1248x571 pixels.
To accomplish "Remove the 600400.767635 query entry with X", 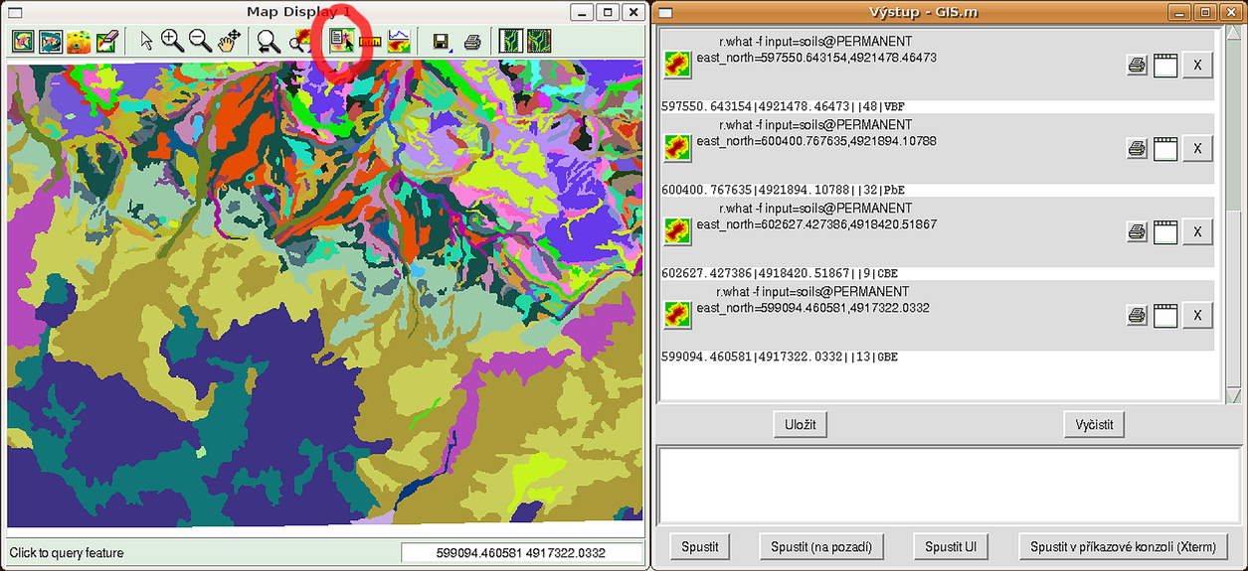I will [x=1197, y=149].
